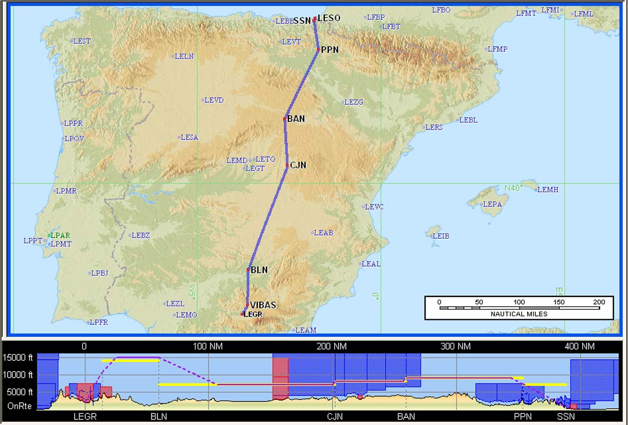Select the LEGR departure airport marker
This screenshot has width=628, height=425.
coord(243,314)
